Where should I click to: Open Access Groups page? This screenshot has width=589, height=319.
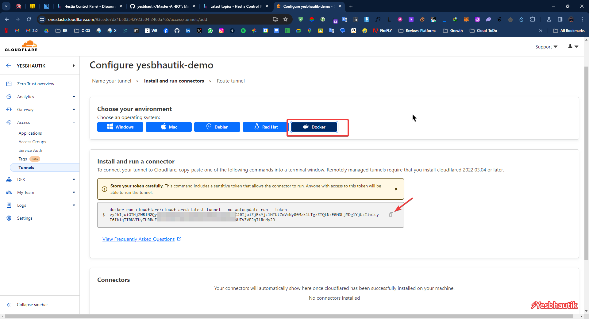pyautogui.click(x=32, y=142)
